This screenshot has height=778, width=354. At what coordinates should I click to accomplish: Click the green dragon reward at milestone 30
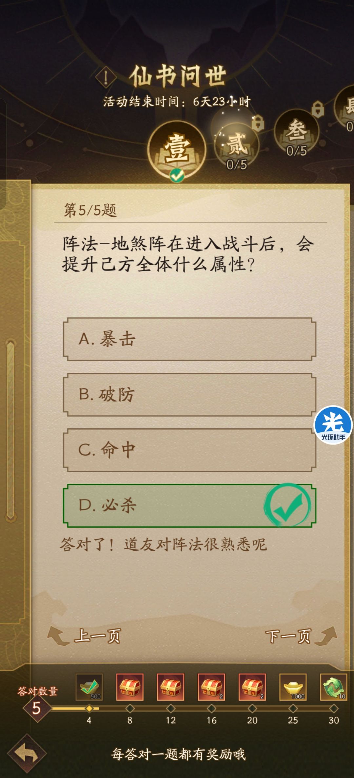[x=333, y=688]
